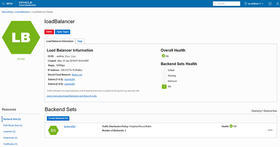This screenshot has width=280, height=147.
Task: Show the full OCID value
Action: coord(67,56)
